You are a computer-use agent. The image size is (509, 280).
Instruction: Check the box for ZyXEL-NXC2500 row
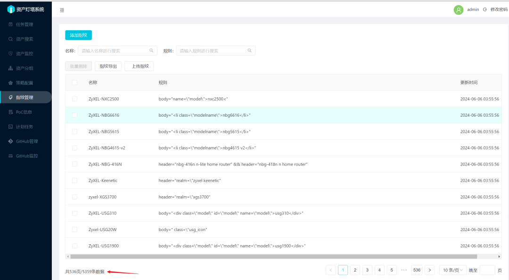pyautogui.click(x=74, y=99)
